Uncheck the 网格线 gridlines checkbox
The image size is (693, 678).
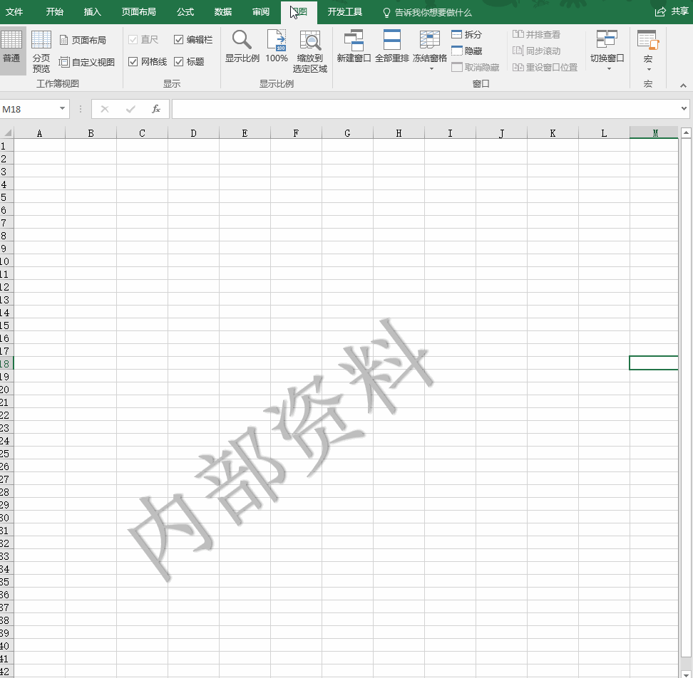tap(133, 62)
